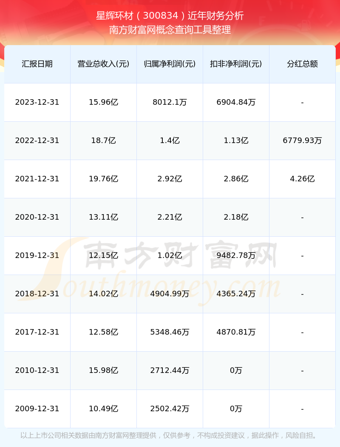Select the 2.18亿 cell
The image size is (340, 447).
tap(236, 217)
